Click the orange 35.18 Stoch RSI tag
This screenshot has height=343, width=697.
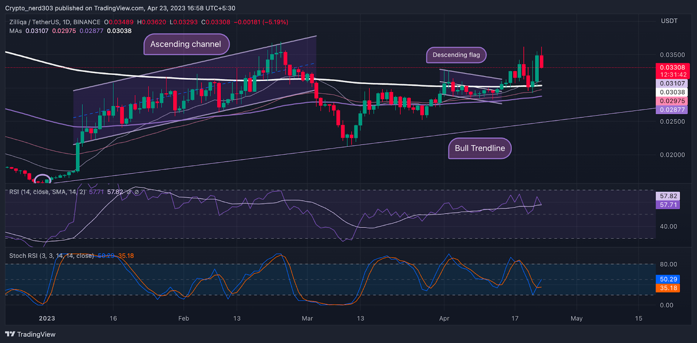click(x=668, y=288)
